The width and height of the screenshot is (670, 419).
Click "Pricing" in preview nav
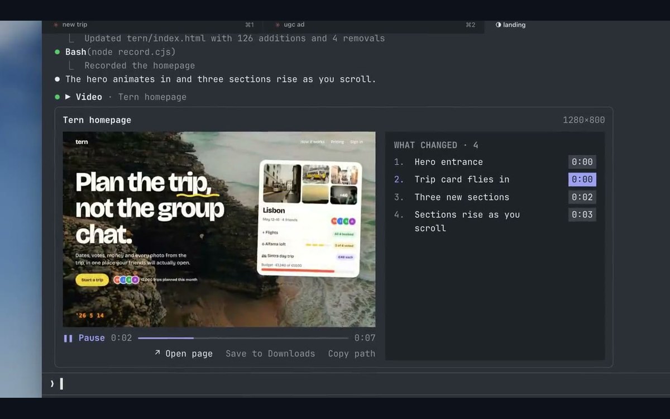point(337,142)
